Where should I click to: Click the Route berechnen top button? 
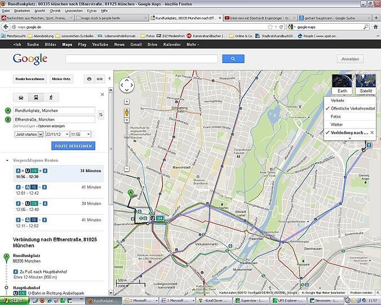click(30, 79)
